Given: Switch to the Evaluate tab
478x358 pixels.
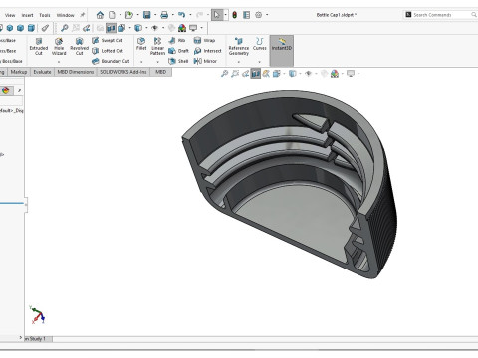Looking at the screenshot, I should point(42,72).
